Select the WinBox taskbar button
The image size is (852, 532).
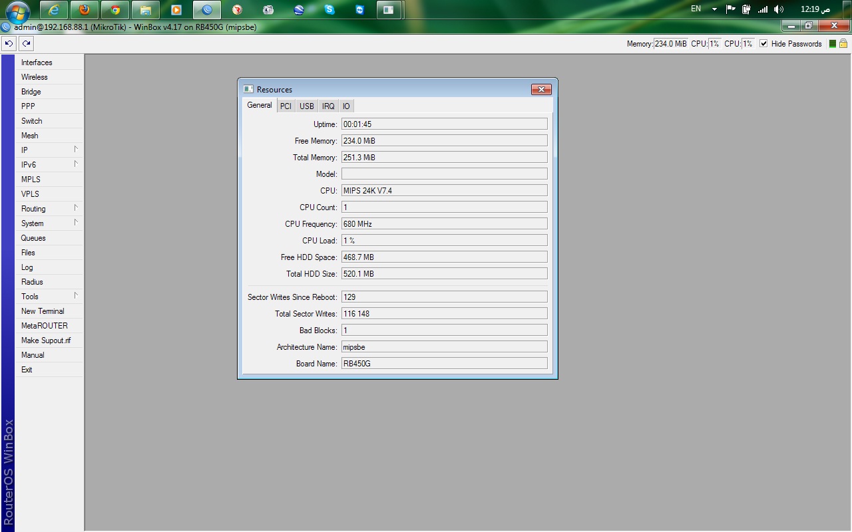coord(207,10)
